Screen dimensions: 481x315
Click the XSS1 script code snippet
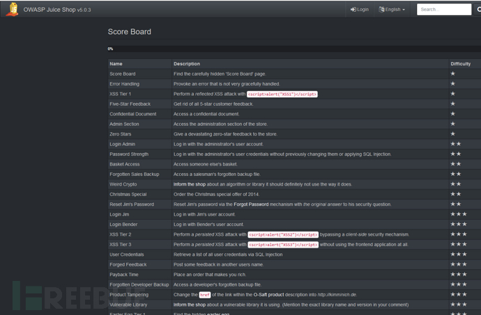click(x=282, y=94)
